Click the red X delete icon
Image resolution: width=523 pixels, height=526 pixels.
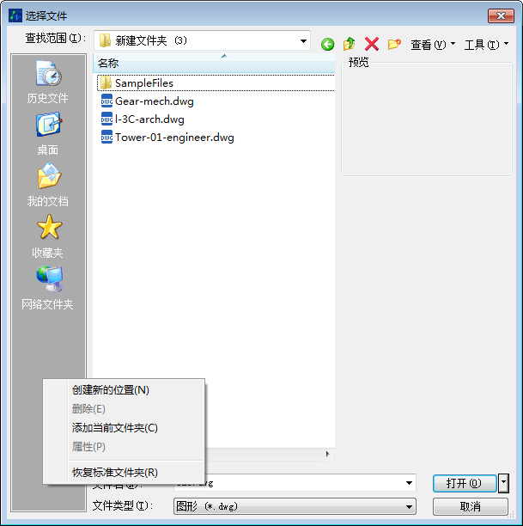372,44
